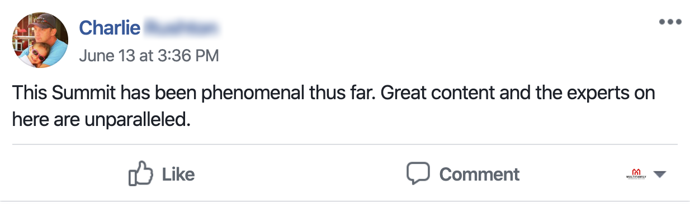Click the thumbs-up Like icon
The height and width of the screenshot is (204, 690).
click(141, 173)
